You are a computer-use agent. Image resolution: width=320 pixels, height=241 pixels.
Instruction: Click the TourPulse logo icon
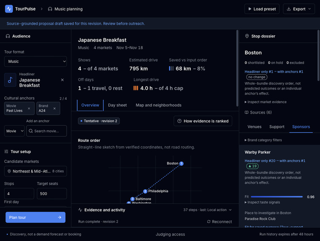pos(9,9)
